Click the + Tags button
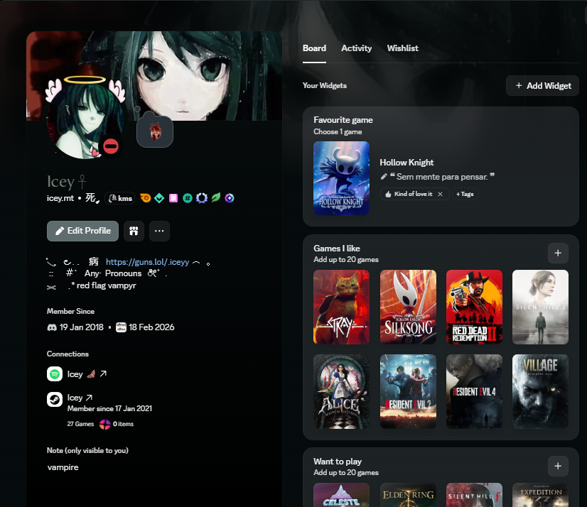 point(465,194)
